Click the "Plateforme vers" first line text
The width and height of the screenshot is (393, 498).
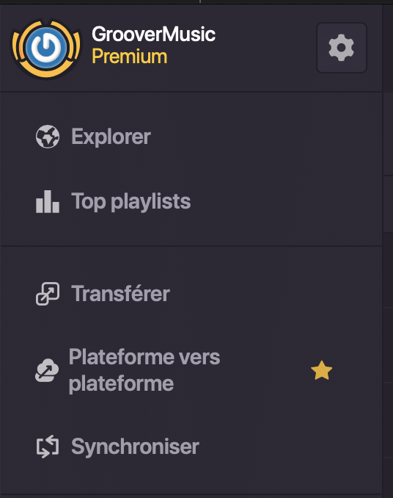coord(144,357)
